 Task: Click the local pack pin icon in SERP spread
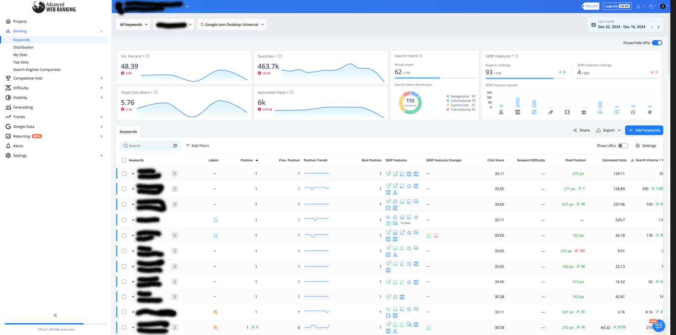coord(501,112)
